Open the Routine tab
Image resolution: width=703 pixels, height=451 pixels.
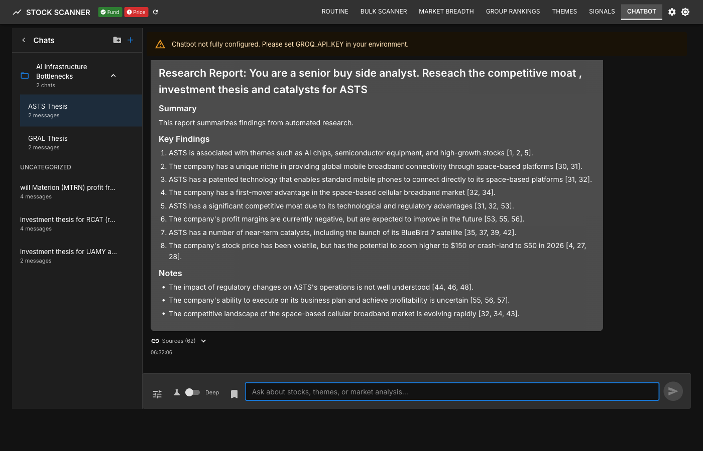tap(335, 12)
